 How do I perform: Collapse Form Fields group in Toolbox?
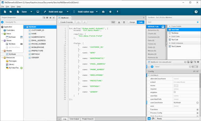(x=170, y=26)
